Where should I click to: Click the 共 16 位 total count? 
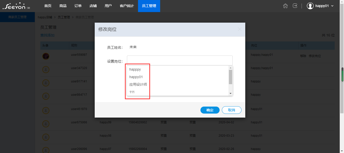coord(328,35)
